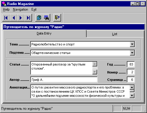
Task: Click the NUM status bar indicator
Action: [x=126, y=109]
